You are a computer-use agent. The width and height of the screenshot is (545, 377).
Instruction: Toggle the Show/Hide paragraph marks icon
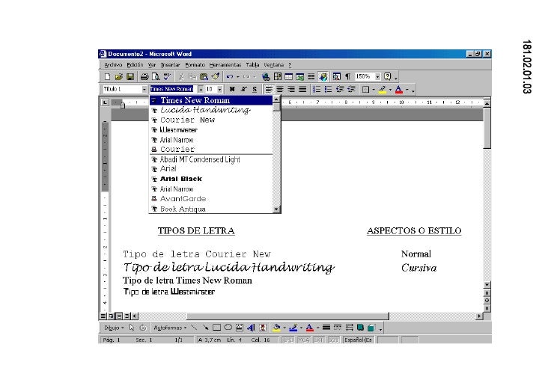pyautogui.click(x=347, y=77)
